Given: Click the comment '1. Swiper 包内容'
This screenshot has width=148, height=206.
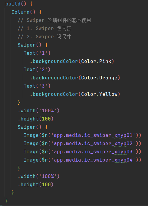Looking at the screenshot, I should coord(44,29).
